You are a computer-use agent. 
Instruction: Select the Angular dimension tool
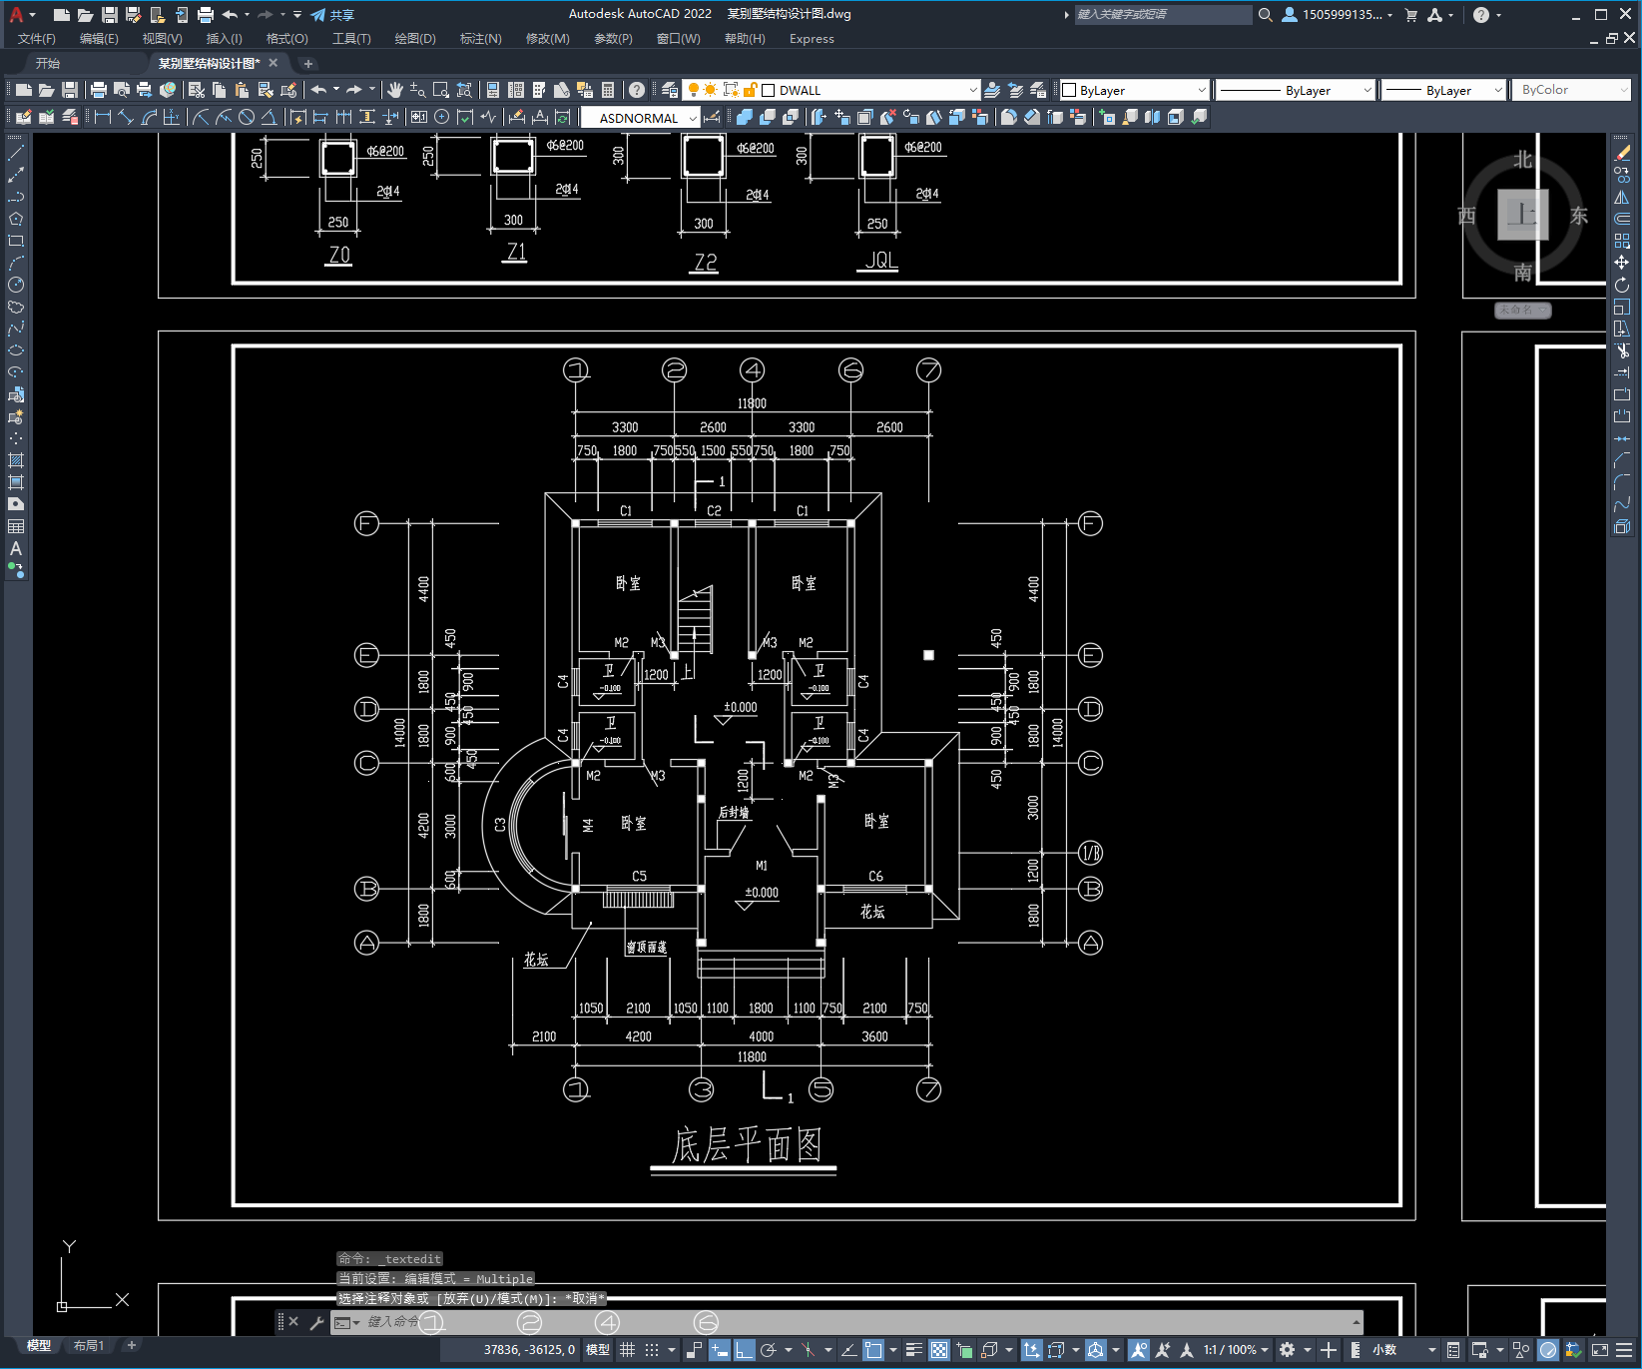point(269,117)
